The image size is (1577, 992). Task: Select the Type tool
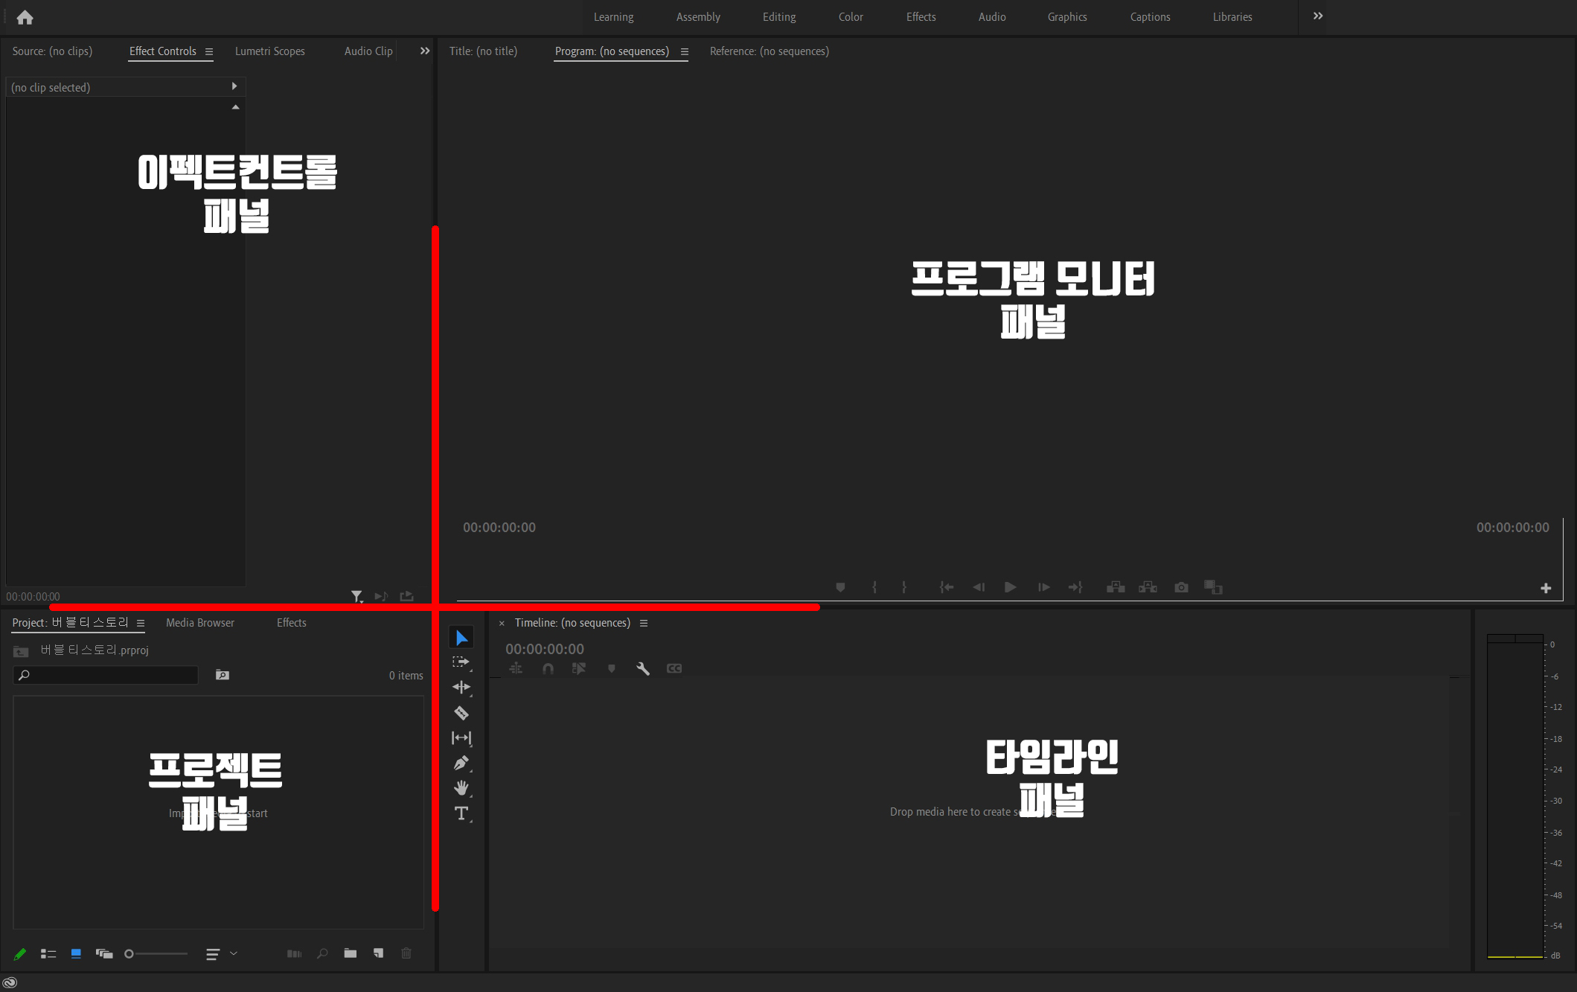[461, 813]
